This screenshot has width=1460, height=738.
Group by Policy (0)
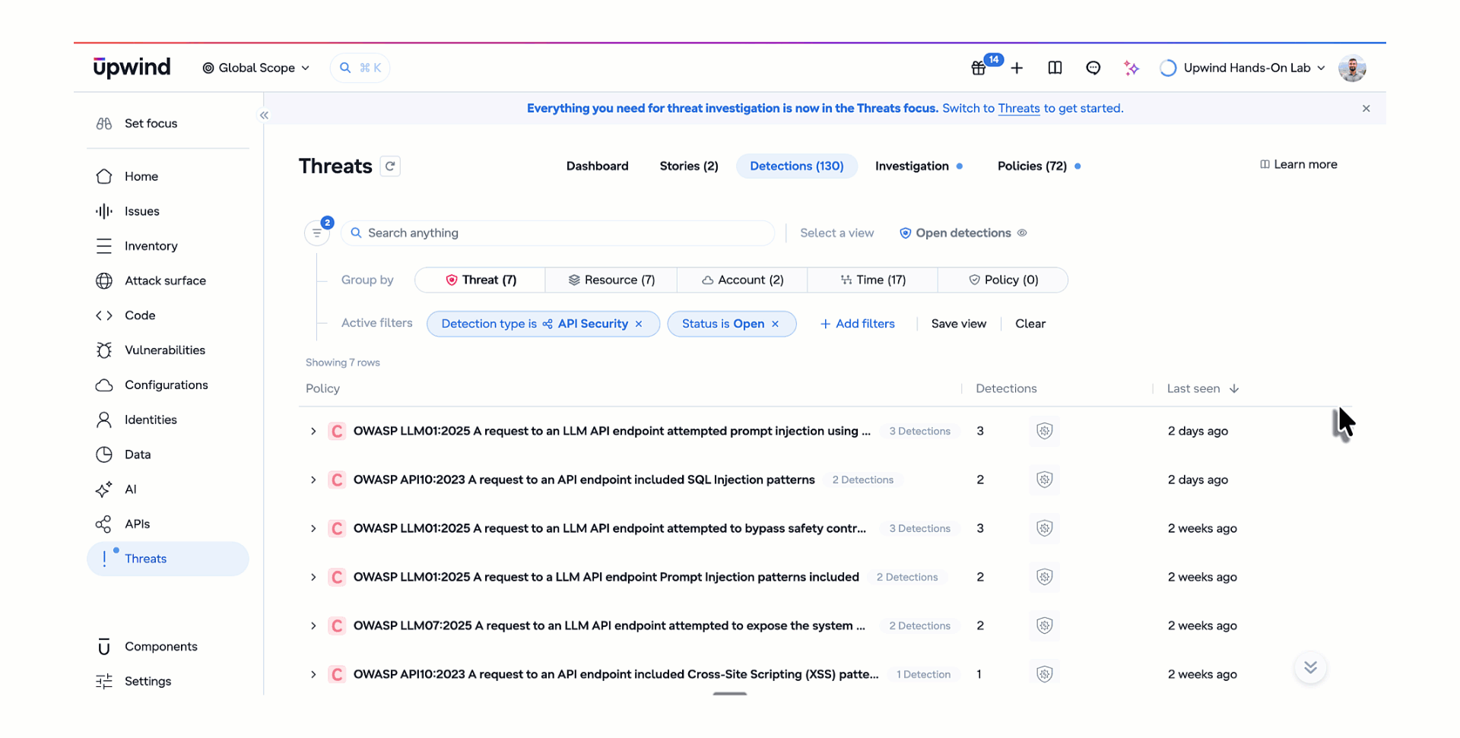1003,280
